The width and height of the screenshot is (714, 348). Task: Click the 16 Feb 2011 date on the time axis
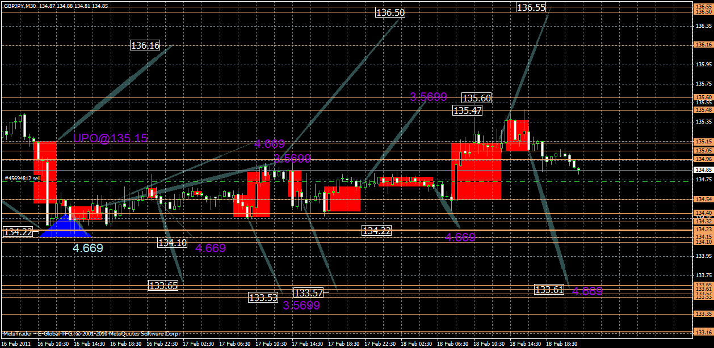pyautogui.click(x=17, y=342)
